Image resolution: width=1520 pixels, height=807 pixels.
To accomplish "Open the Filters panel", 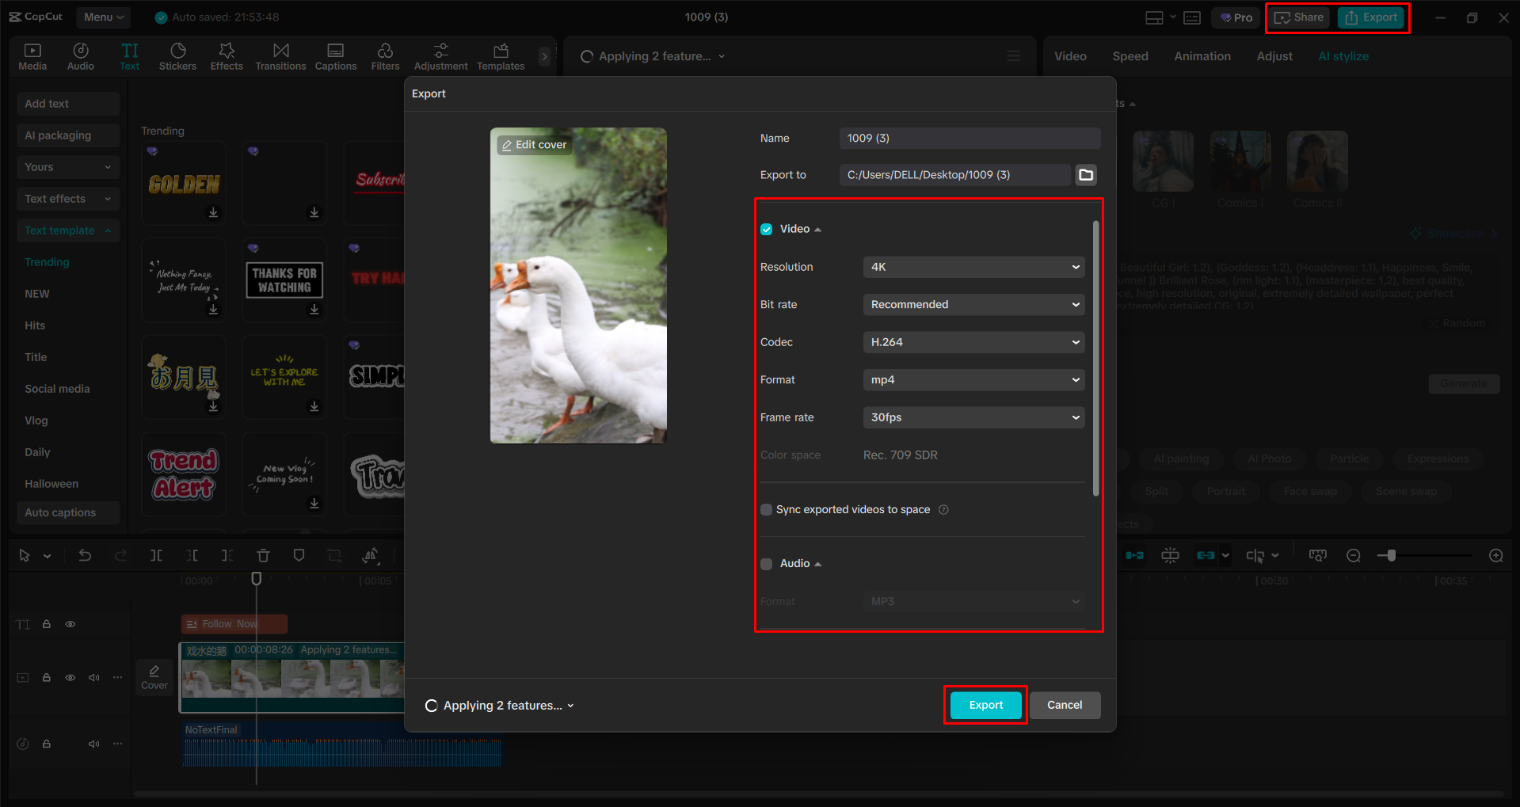I will click(x=385, y=55).
